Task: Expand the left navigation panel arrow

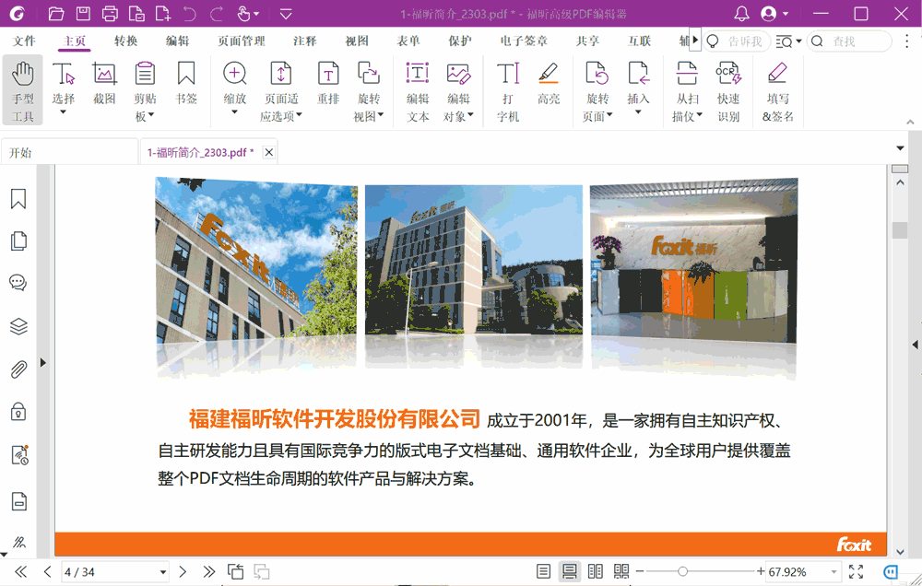Action: pyautogui.click(x=43, y=363)
